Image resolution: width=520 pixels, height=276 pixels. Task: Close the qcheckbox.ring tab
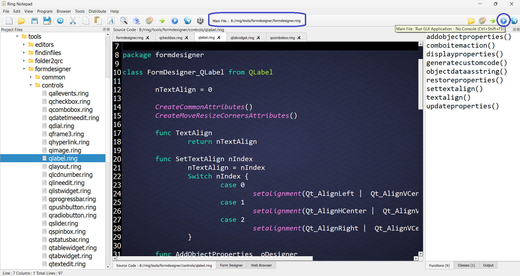click(186, 38)
